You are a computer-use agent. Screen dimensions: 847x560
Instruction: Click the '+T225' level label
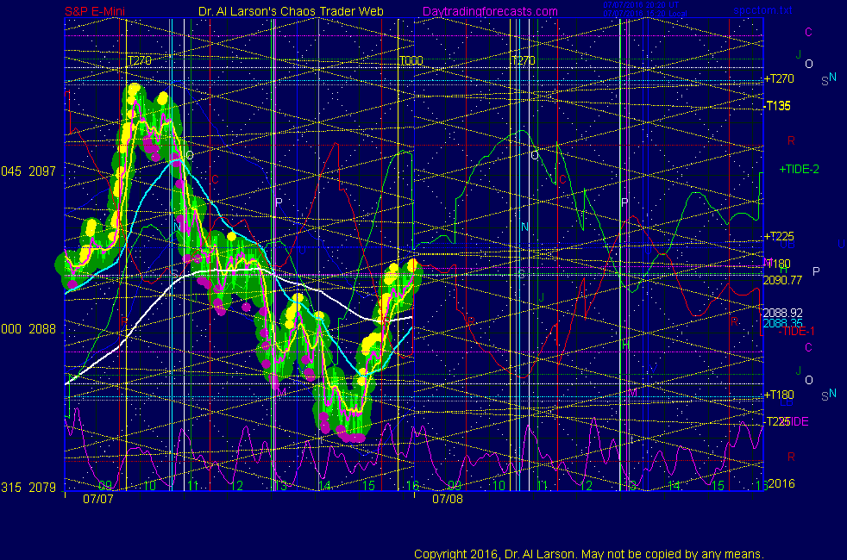click(x=779, y=236)
